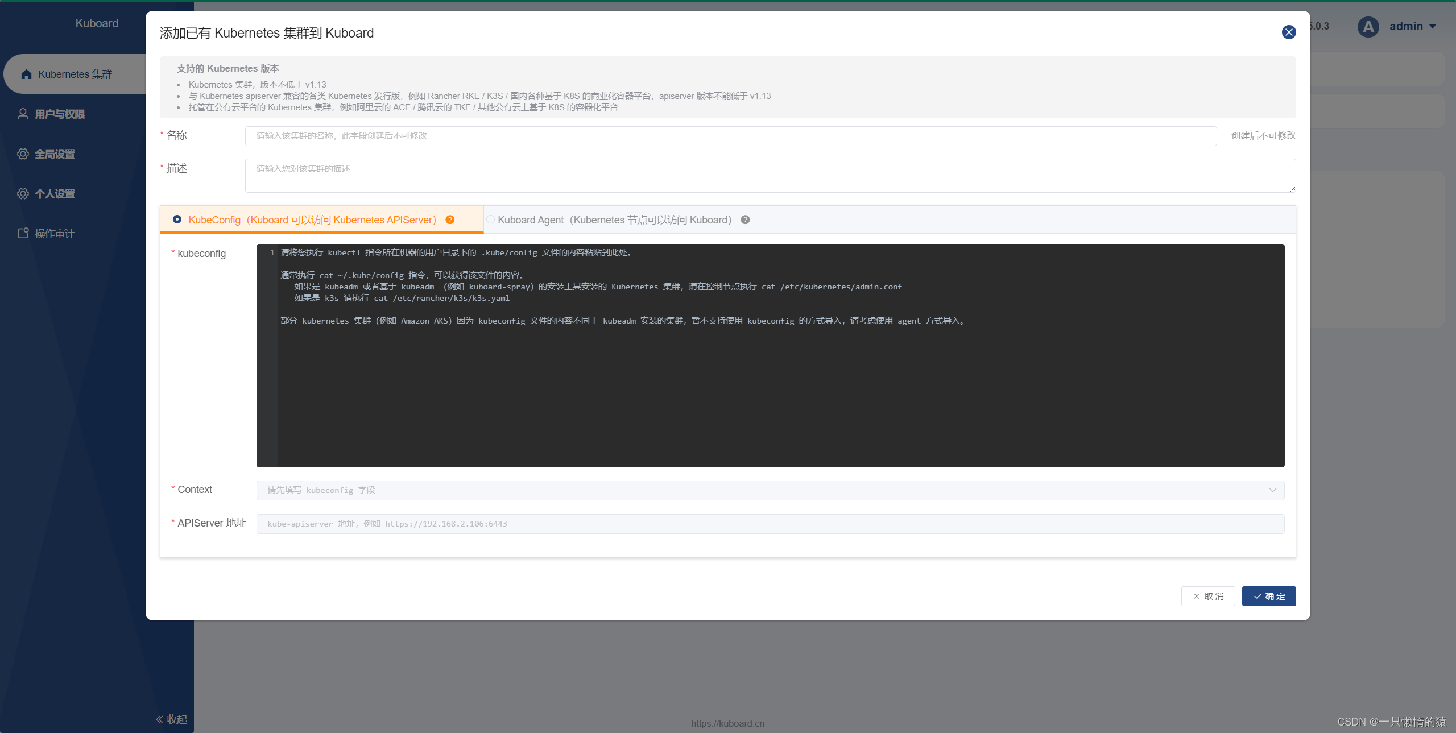Viewport: 1456px width, 733px height.
Task: Close the add cluster dialog
Action: coord(1288,32)
